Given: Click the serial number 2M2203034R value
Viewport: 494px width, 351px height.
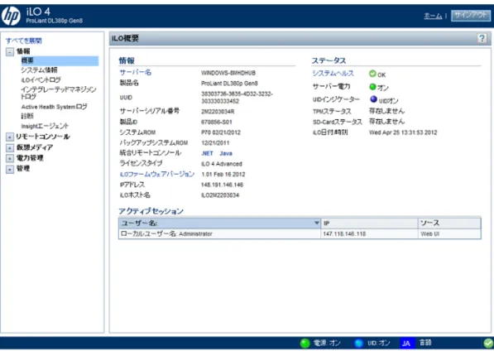Looking at the screenshot, I should [218, 112].
